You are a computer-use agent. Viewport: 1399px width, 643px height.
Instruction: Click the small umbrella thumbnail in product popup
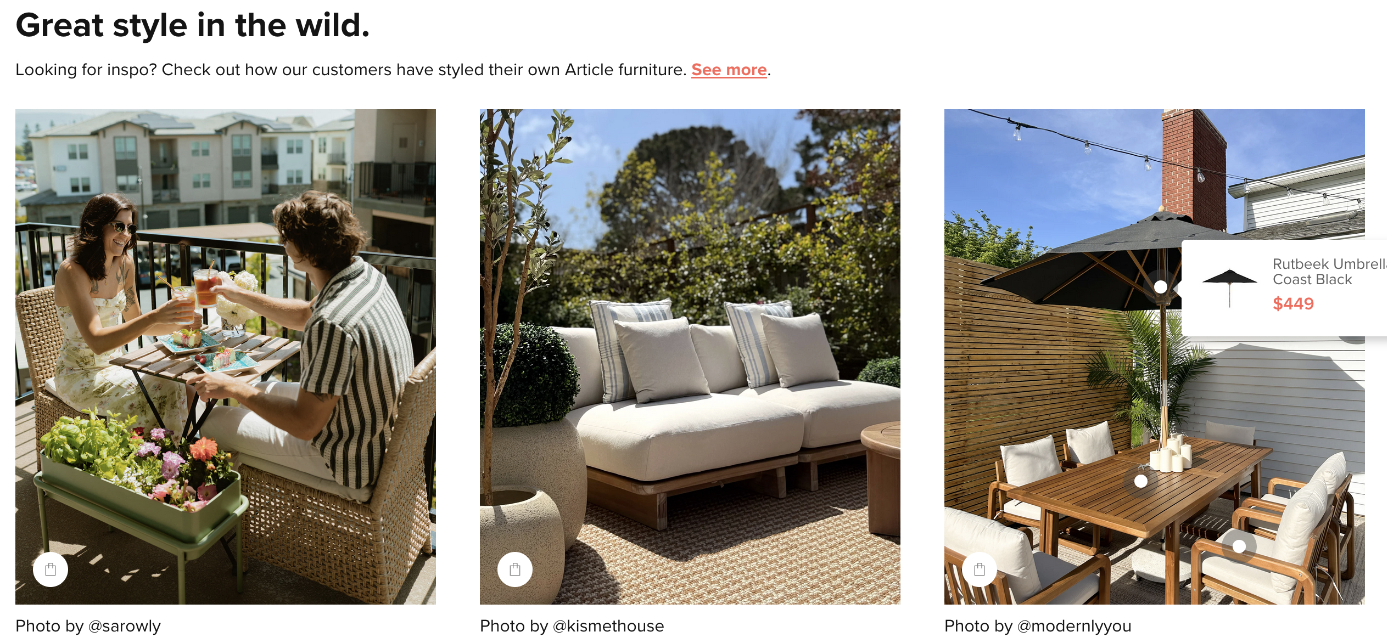click(1230, 288)
